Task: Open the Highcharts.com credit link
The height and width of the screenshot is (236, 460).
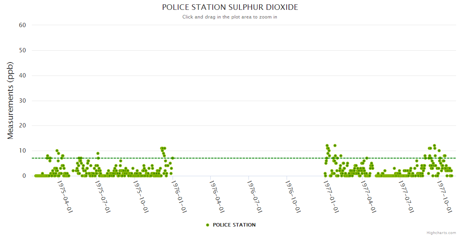Action: (441, 232)
